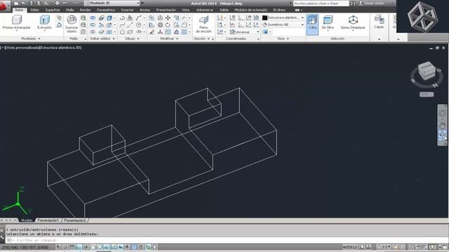The width and height of the screenshot is (449, 252).
Task: Select the Rectangle tool in Dibujo panel
Action: click(x=130, y=32)
